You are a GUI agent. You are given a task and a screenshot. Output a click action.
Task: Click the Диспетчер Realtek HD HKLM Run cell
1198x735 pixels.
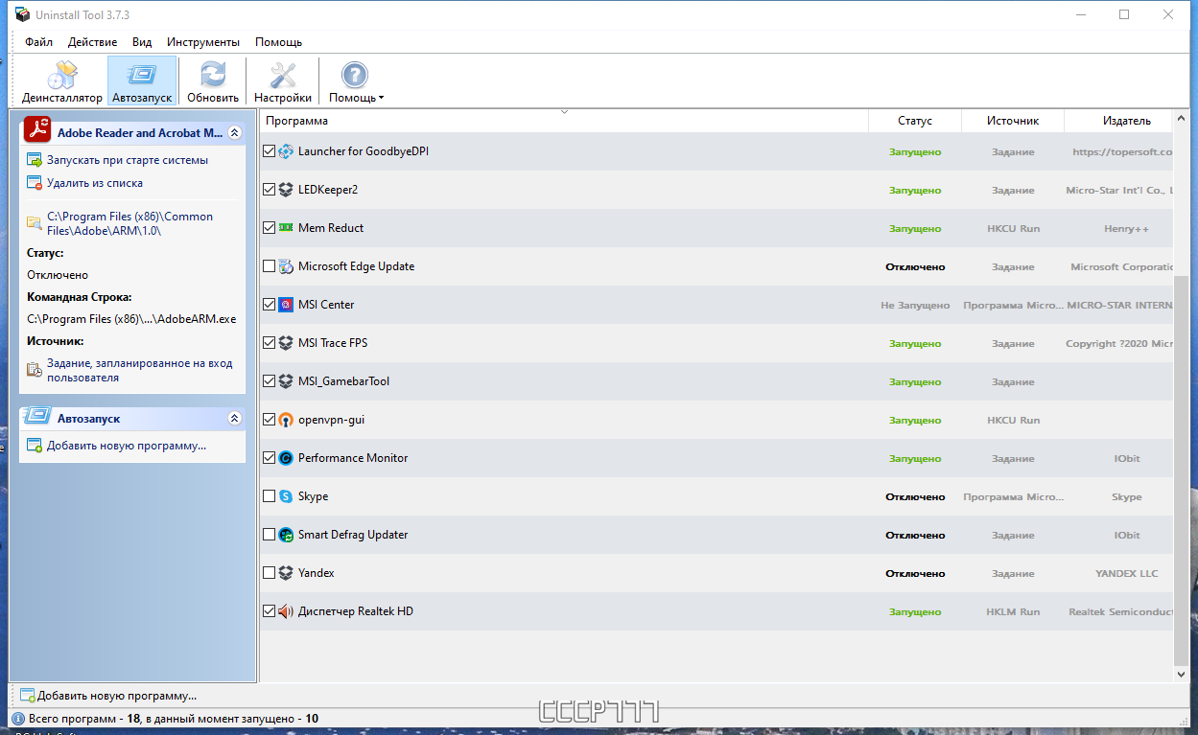[1013, 611]
